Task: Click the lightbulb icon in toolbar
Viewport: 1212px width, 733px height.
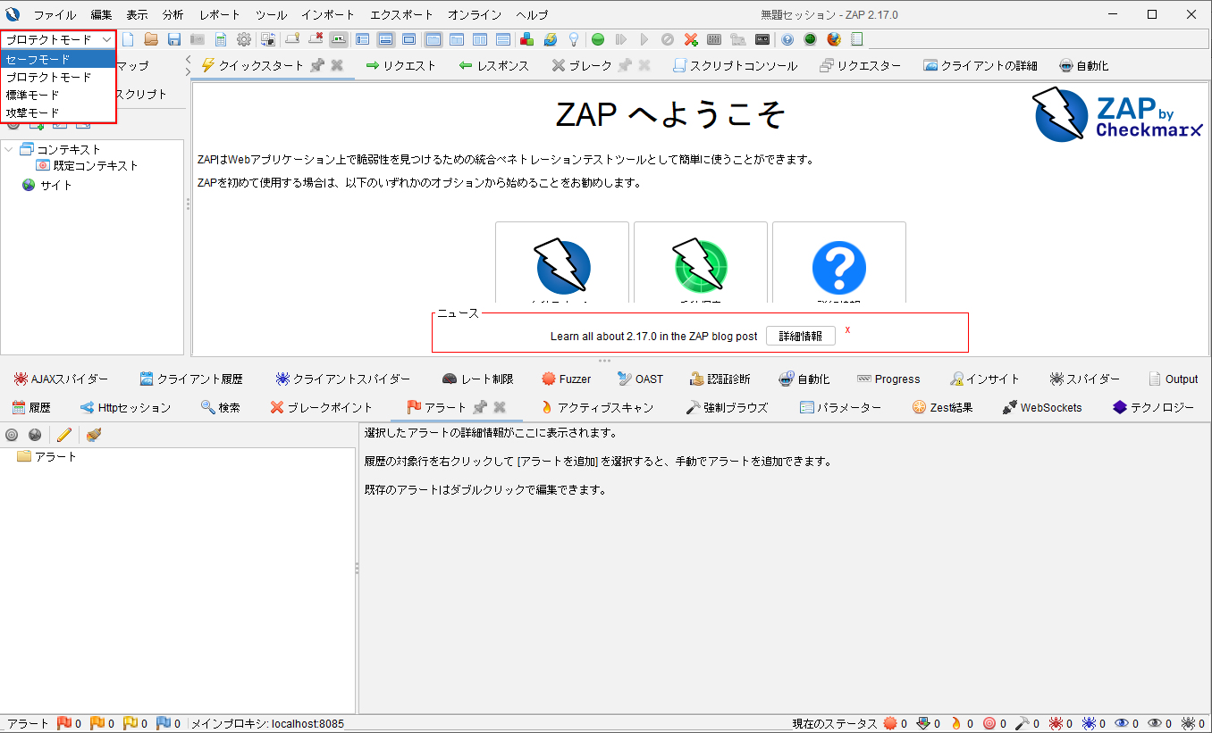Action: pos(574,39)
